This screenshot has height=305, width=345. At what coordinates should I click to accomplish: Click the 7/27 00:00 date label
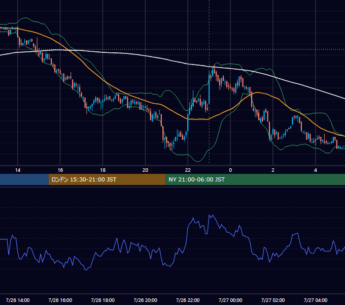click(x=230, y=300)
